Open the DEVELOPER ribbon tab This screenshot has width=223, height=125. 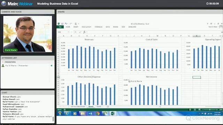click(132, 27)
